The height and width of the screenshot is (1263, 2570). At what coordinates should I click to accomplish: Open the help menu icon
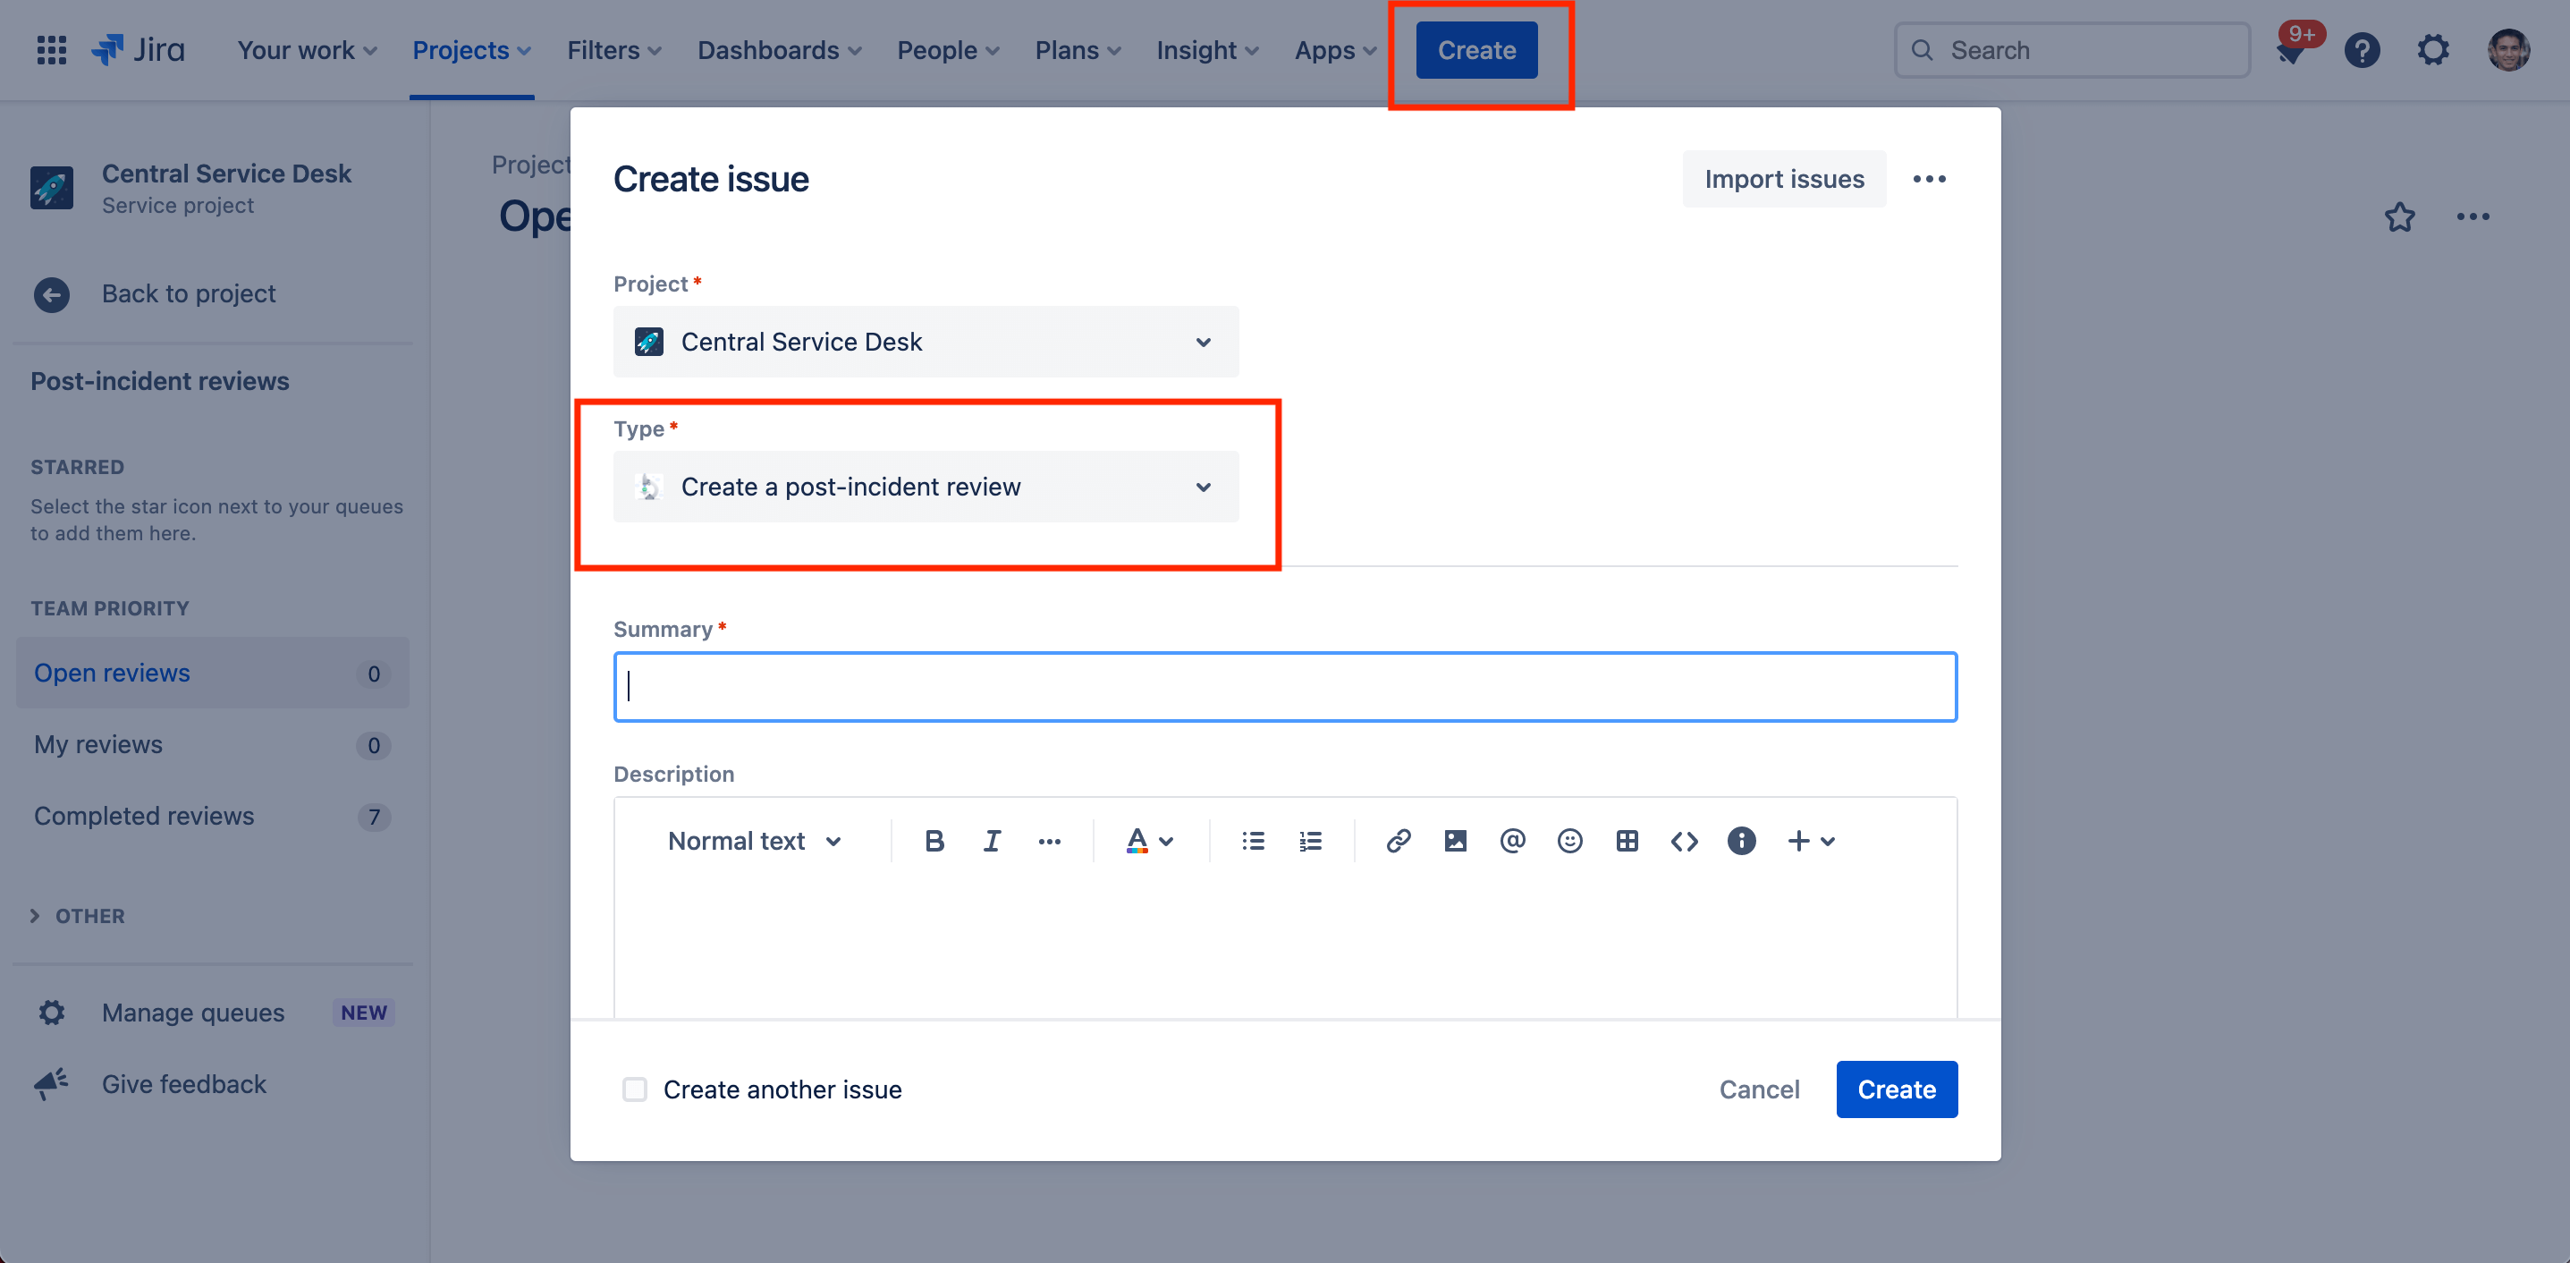coord(2363,49)
